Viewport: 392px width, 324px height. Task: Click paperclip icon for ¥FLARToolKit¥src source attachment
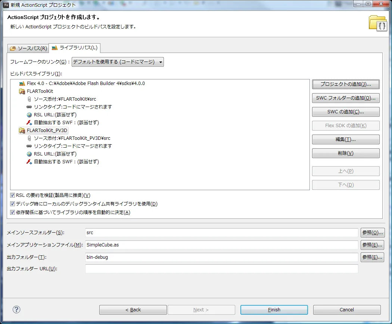(x=29, y=99)
